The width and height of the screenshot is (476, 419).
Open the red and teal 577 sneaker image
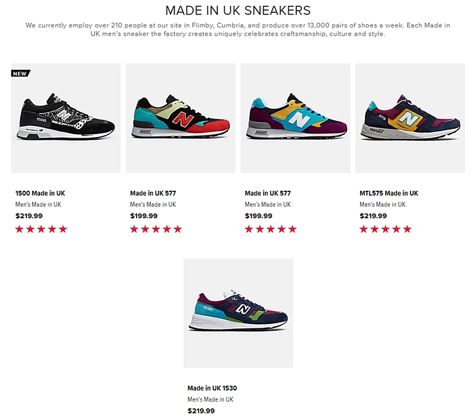tap(180, 118)
